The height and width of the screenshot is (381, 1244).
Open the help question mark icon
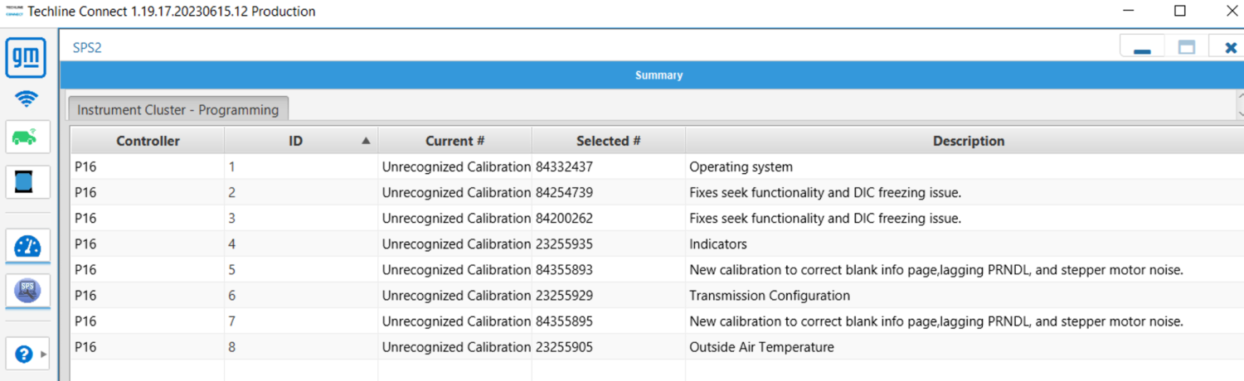pos(23,354)
